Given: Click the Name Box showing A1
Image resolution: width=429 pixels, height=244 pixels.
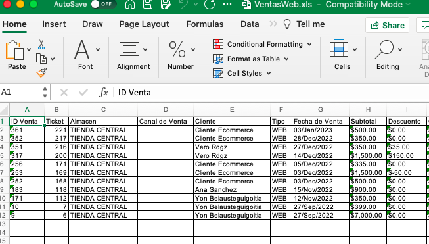Looking at the screenshot, I should pyautogui.click(x=20, y=92).
